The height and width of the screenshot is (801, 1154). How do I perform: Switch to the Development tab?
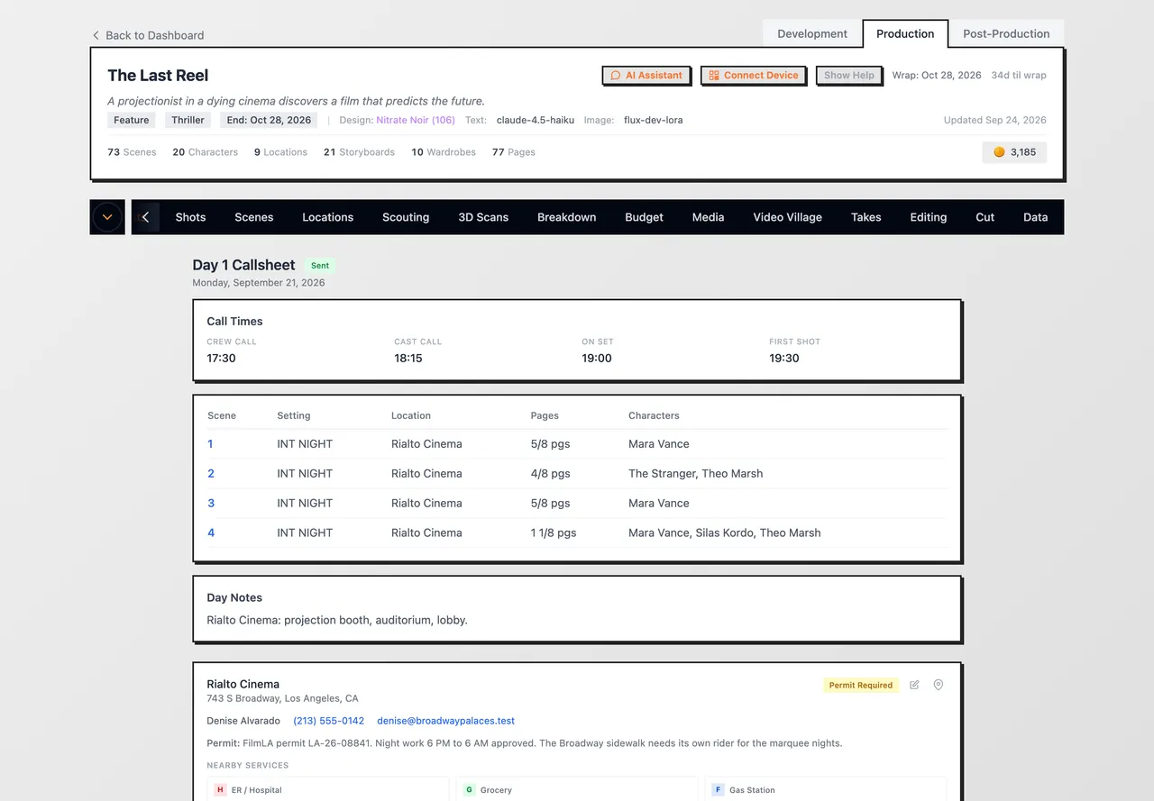pyautogui.click(x=812, y=33)
